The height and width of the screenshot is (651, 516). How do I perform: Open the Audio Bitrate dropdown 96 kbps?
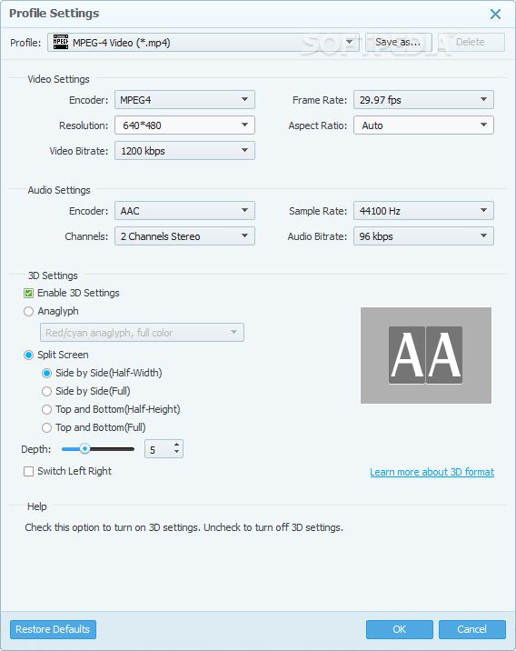[x=423, y=235]
